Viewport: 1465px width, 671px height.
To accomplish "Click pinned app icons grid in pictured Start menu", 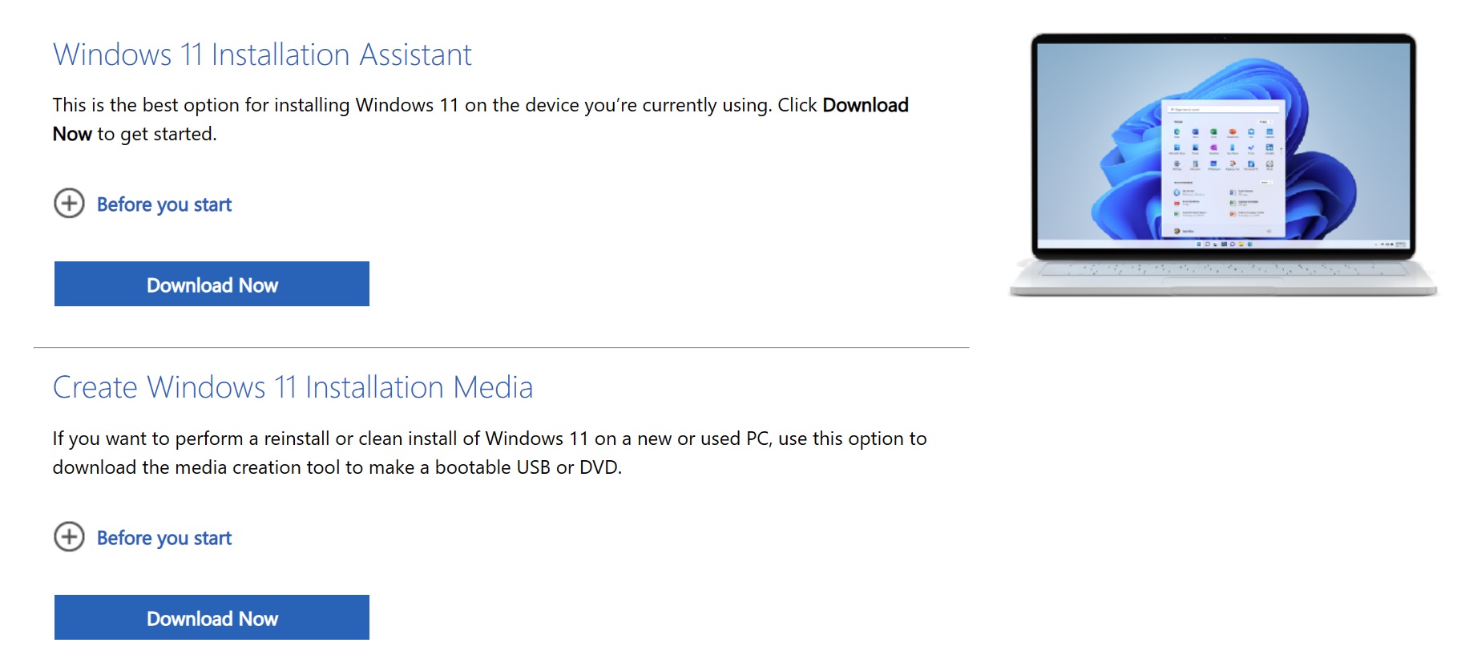I will pyautogui.click(x=1223, y=148).
